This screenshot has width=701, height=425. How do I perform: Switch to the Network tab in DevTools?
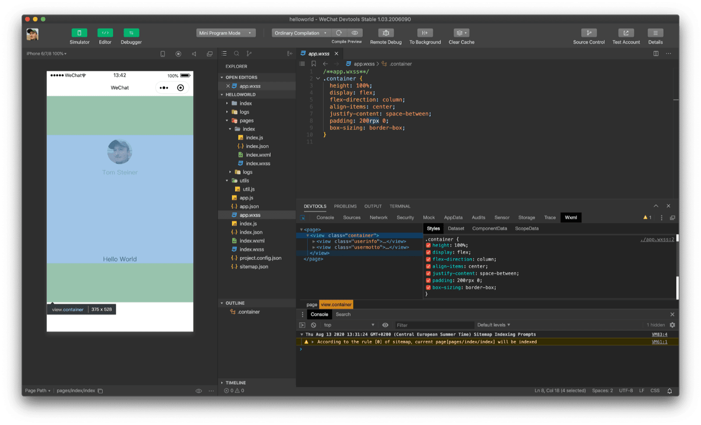pyautogui.click(x=378, y=217)
